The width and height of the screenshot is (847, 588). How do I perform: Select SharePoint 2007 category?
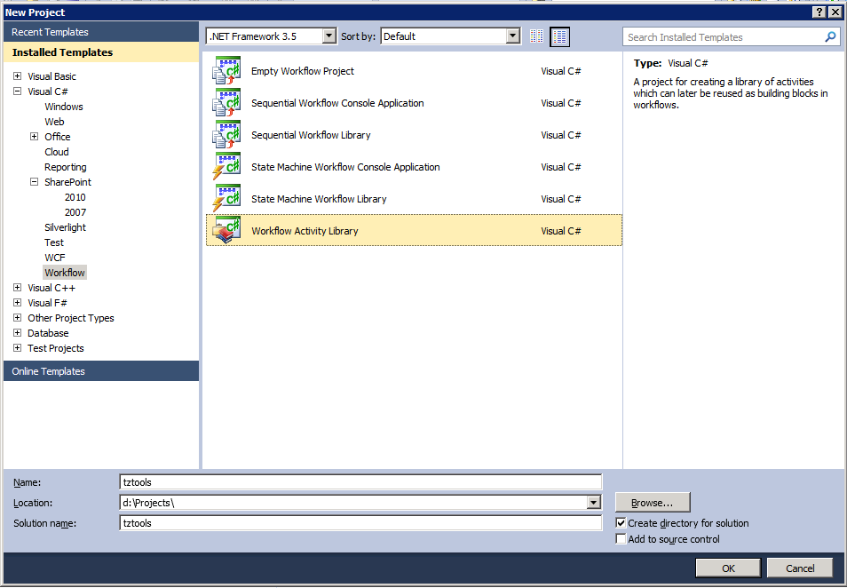[75, 212]
